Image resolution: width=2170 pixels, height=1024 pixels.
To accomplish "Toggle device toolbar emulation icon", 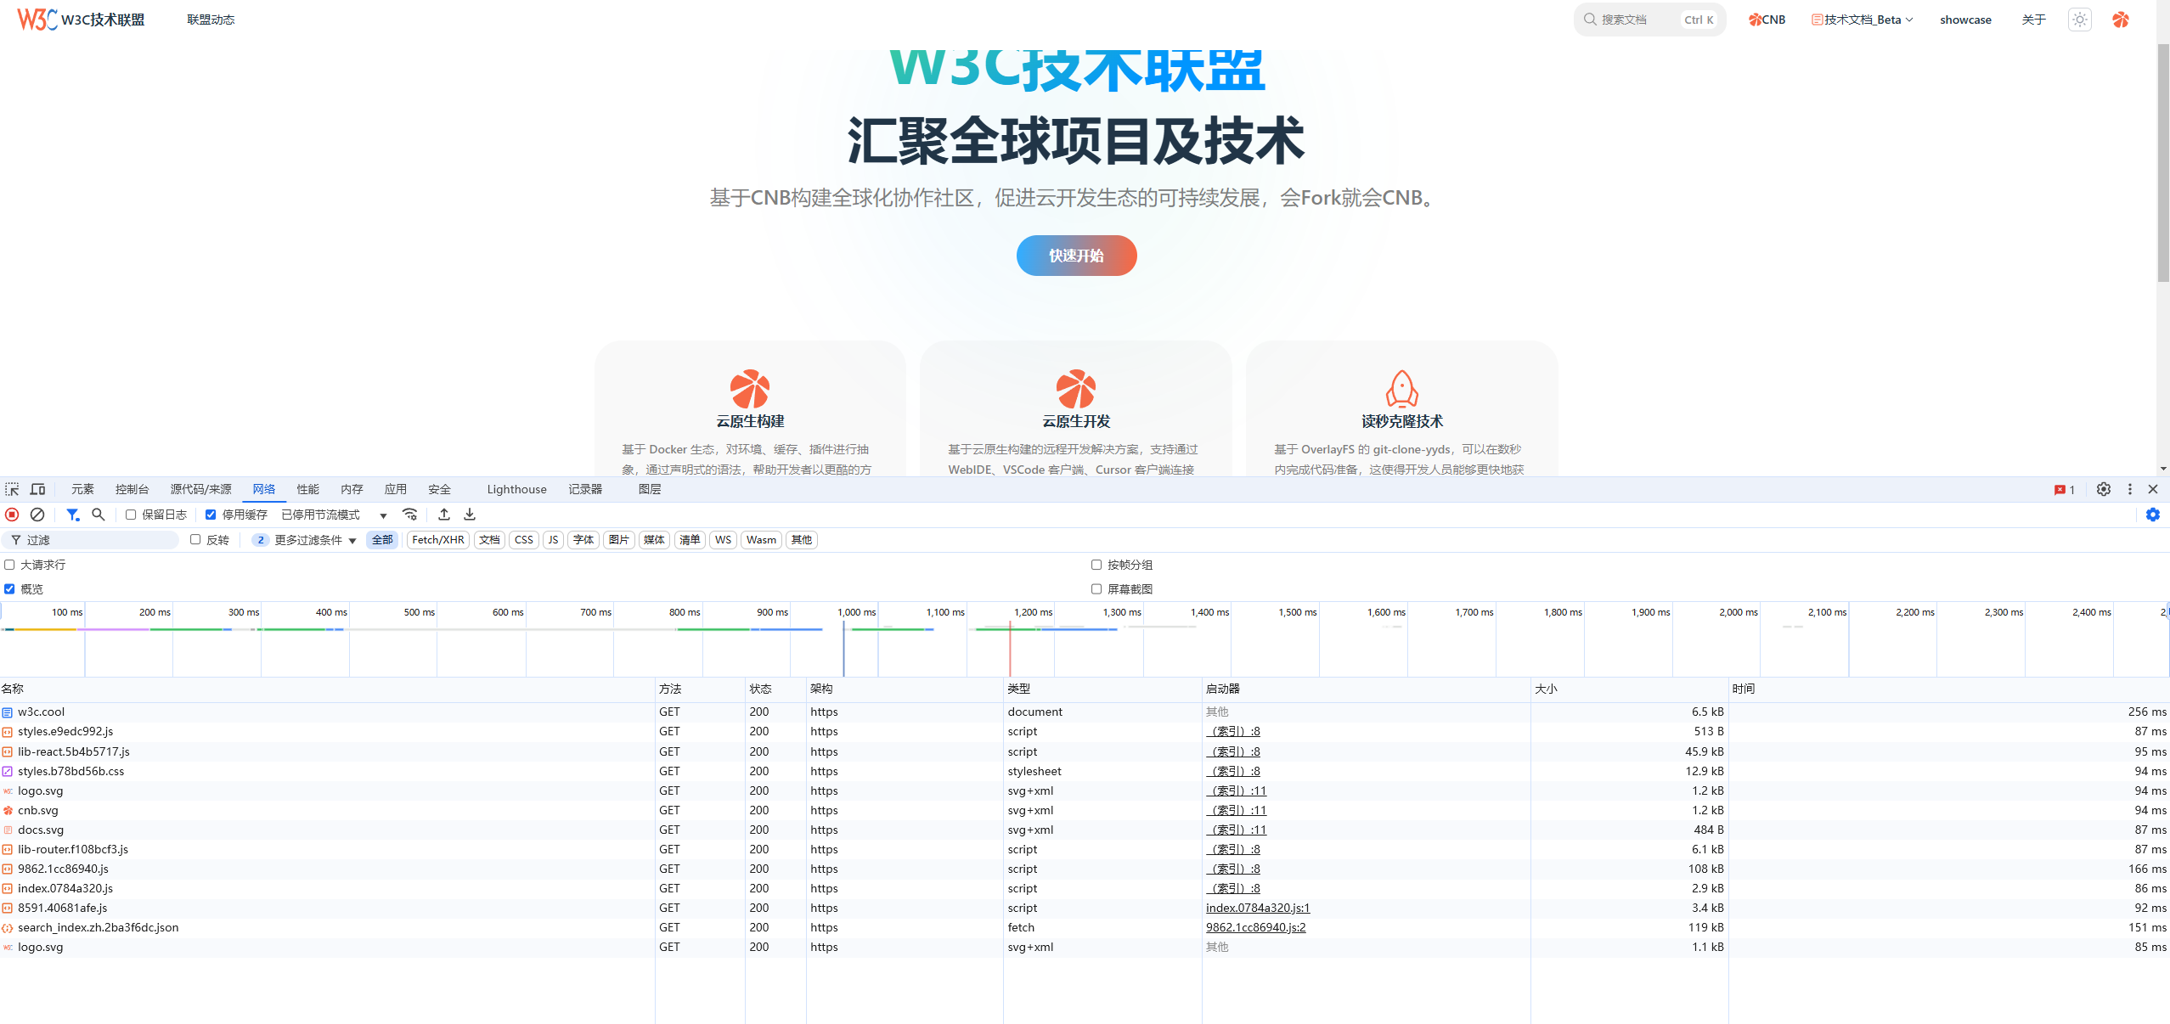I will 37,489.
